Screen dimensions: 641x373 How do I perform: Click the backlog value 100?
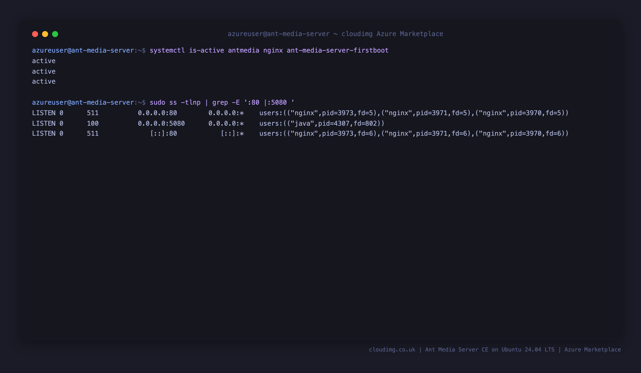(x=93, y=124)
